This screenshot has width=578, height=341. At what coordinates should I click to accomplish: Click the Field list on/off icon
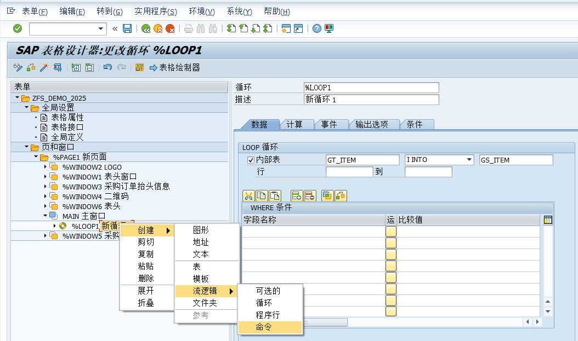pyautogui.click(x=139, y=67)
